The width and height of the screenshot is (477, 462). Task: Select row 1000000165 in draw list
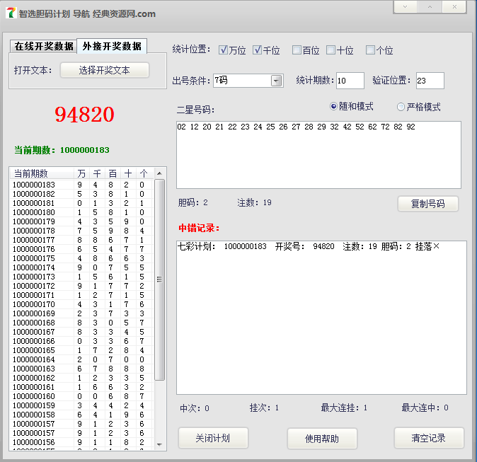coord(81,350)
